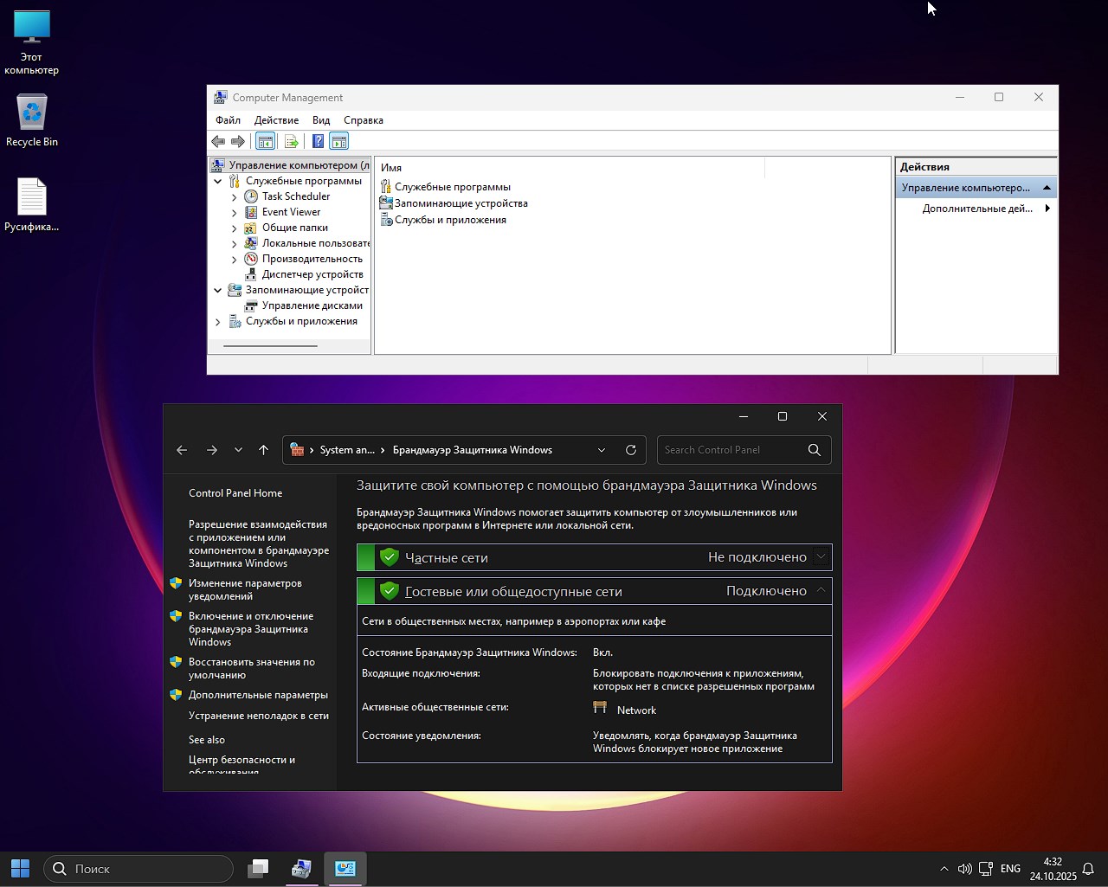This screenshot has height=887, width=1108.
Task: Collapse the Служебные программы tree node
Action: point(218,182)
